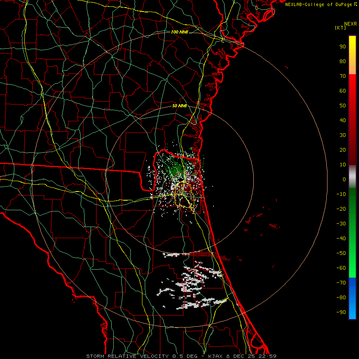The image size is (359, 359).
Task: Click the 90 value on the velocity scale
Action: point(343,47)
